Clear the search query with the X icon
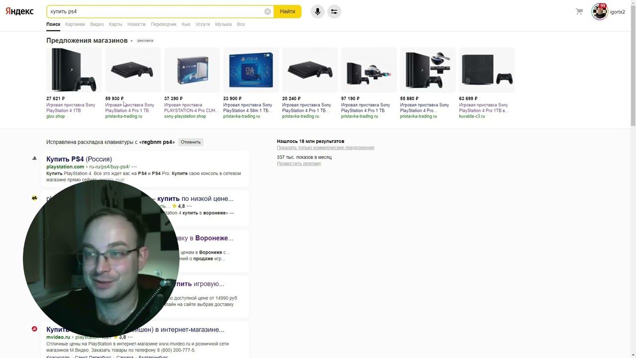636x358 pixels. tap(268, 11)
